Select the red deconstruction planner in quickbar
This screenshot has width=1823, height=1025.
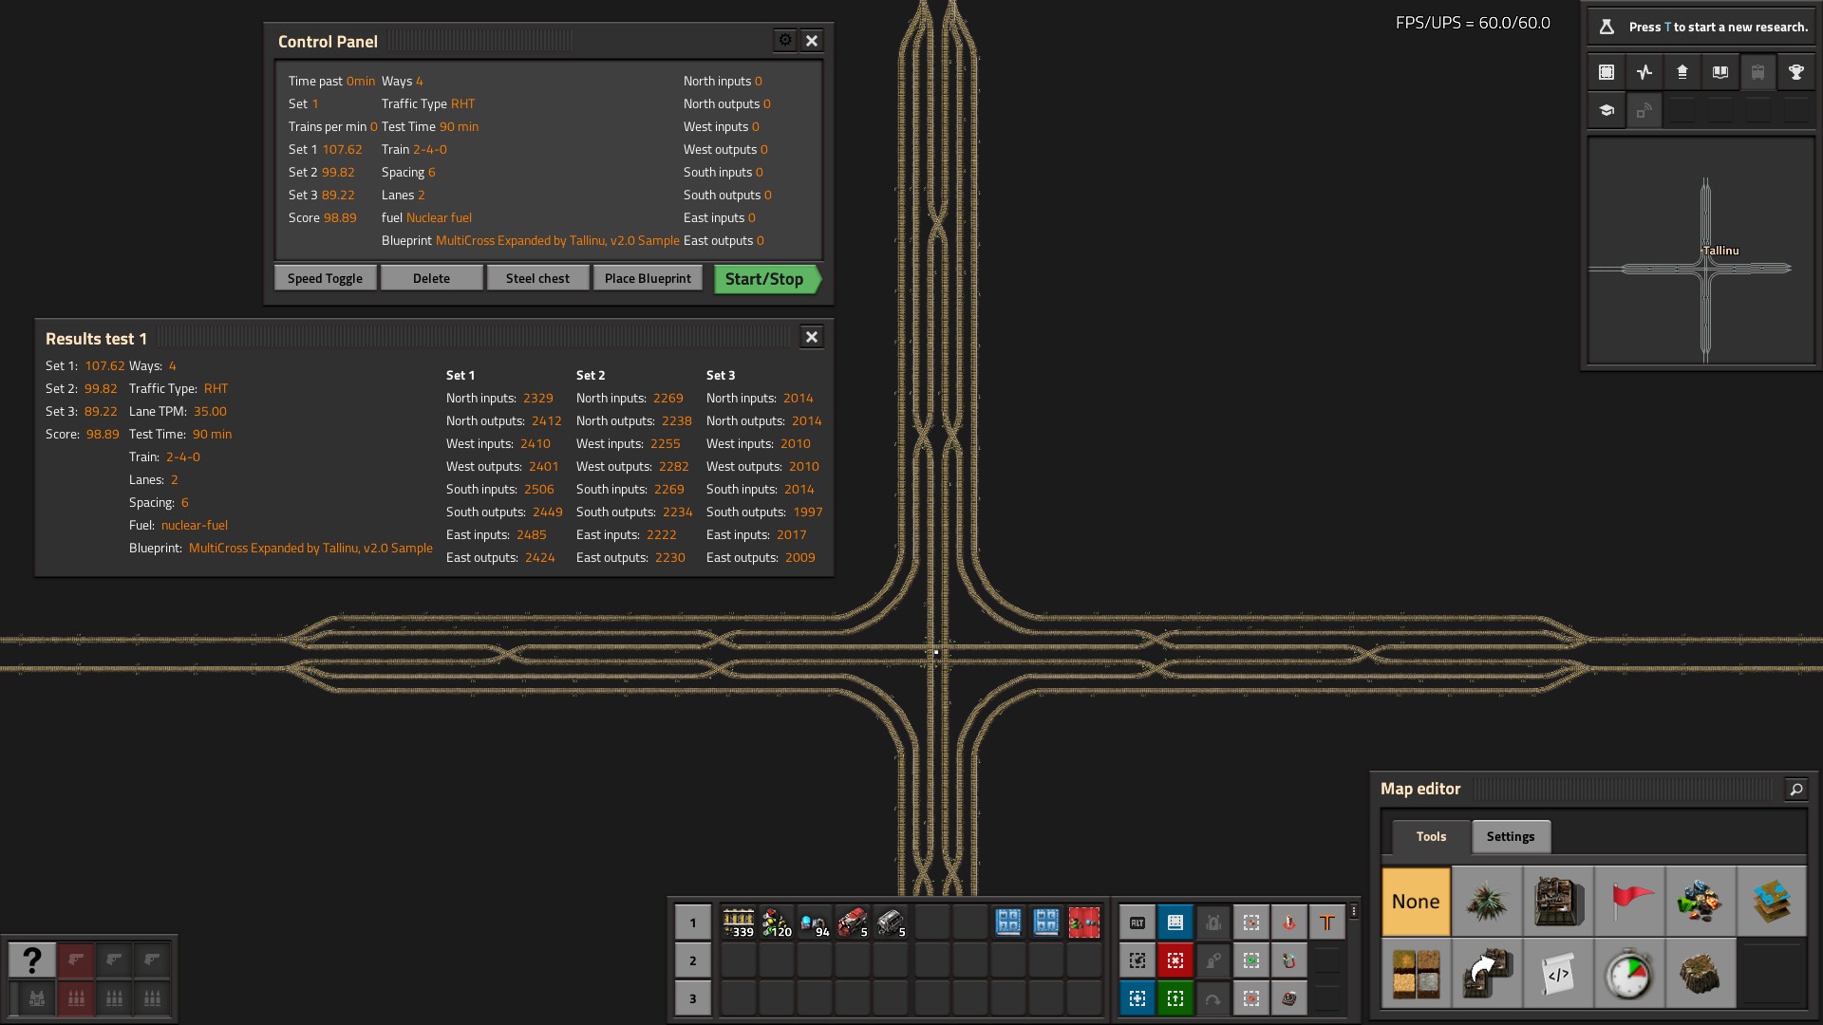click(1084, 922)
